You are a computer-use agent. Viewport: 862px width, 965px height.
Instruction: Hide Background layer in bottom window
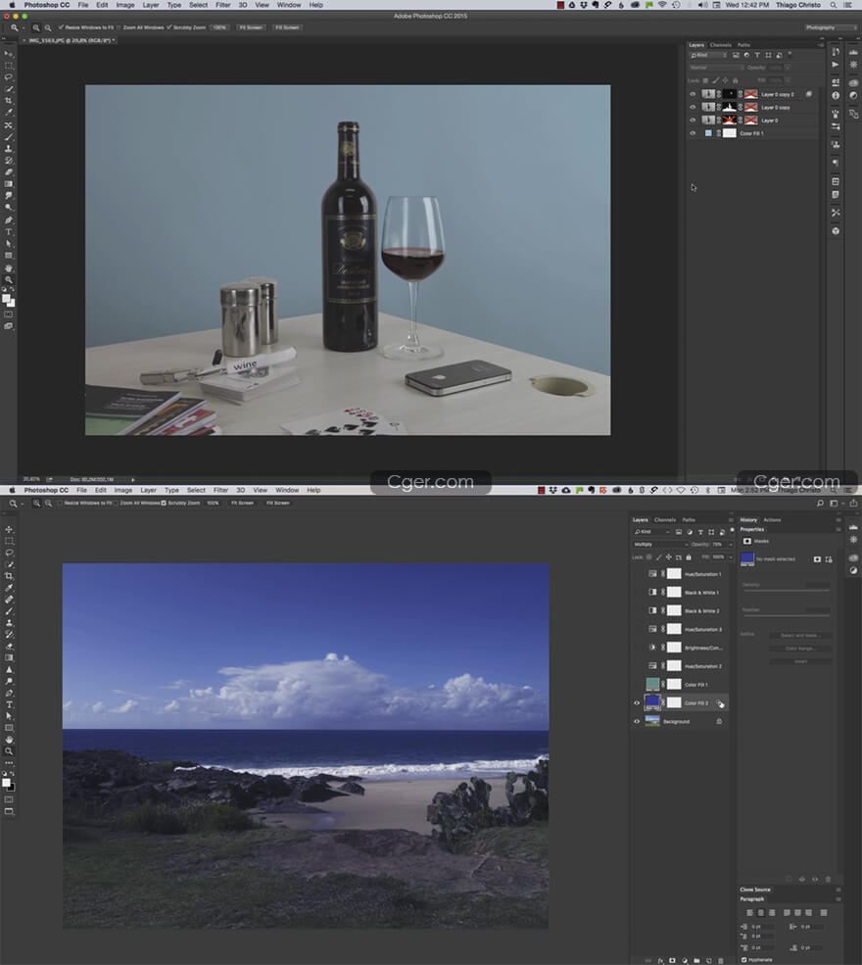point(637,721)
